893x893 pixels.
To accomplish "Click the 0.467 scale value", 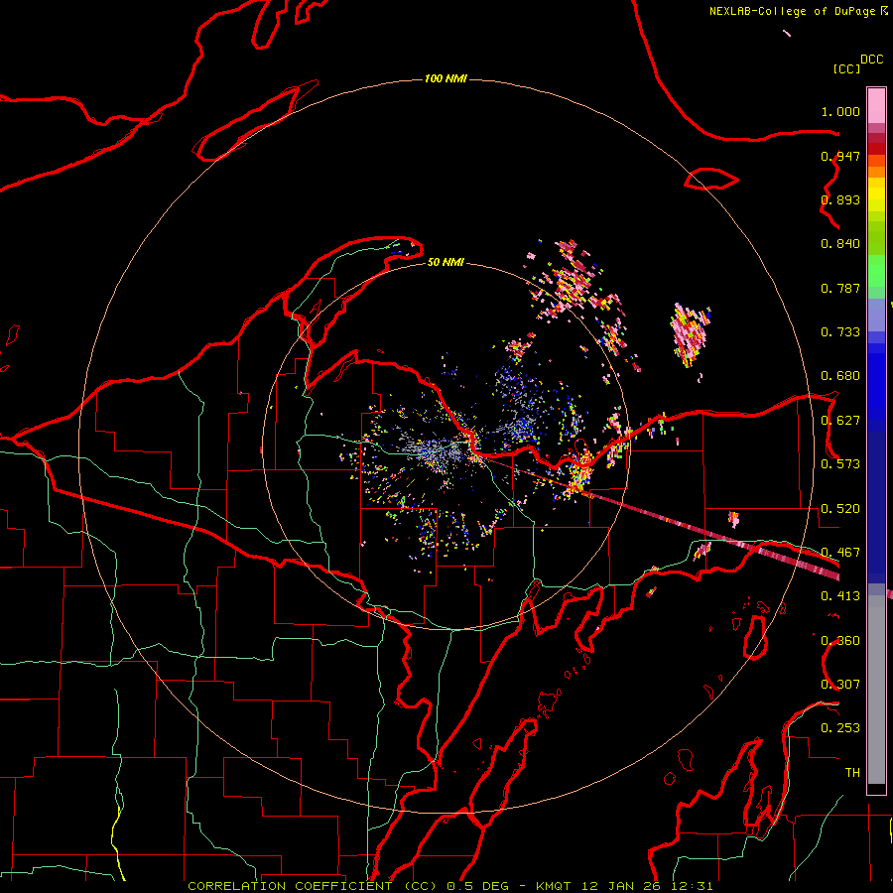I will point(840,553).
